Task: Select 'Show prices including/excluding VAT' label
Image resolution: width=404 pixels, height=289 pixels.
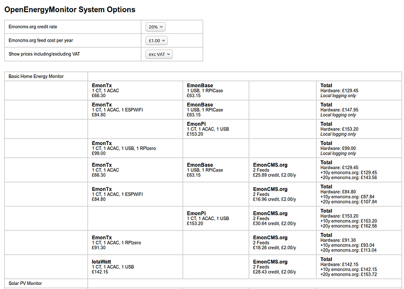Action: [44, 54]
